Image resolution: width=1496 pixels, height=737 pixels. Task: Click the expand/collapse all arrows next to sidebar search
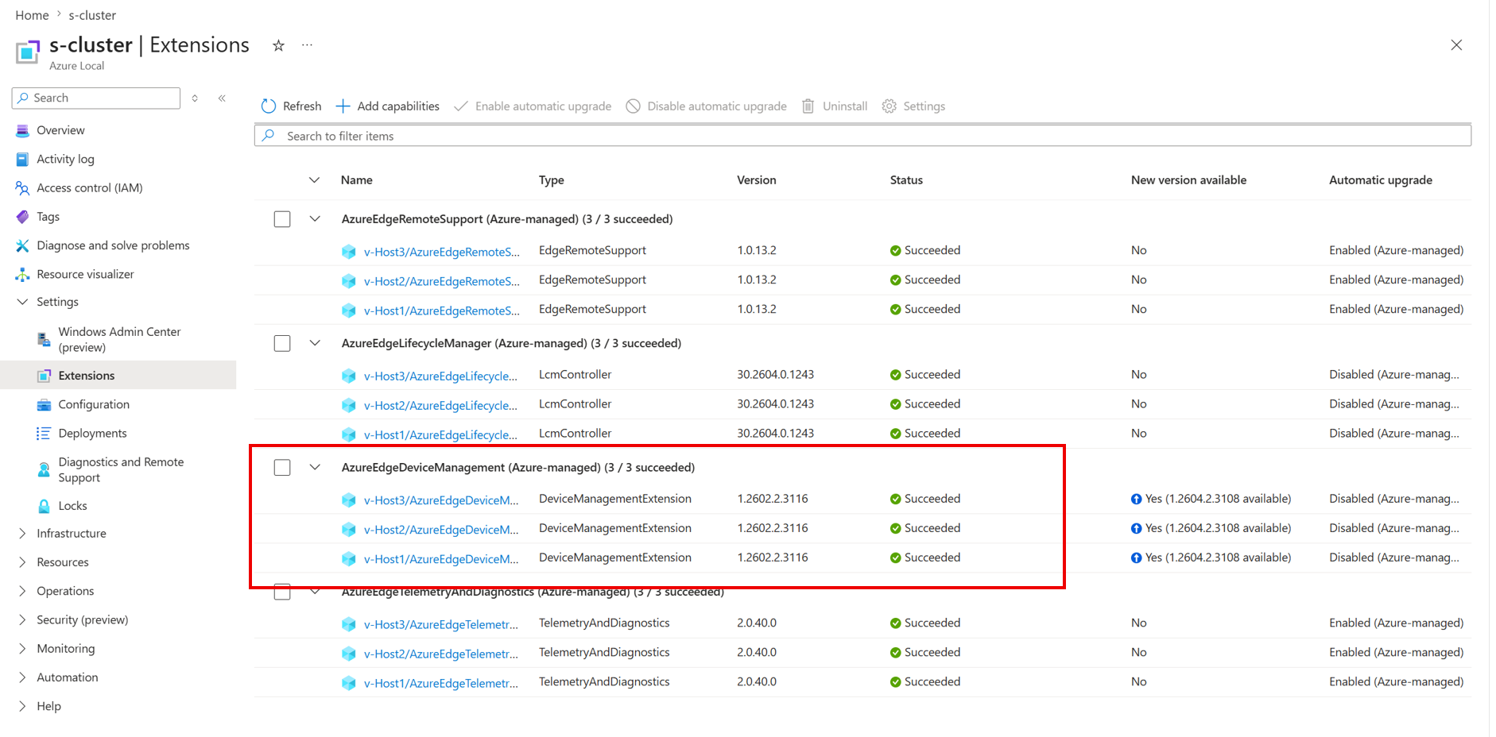click(x=195, y=98)
